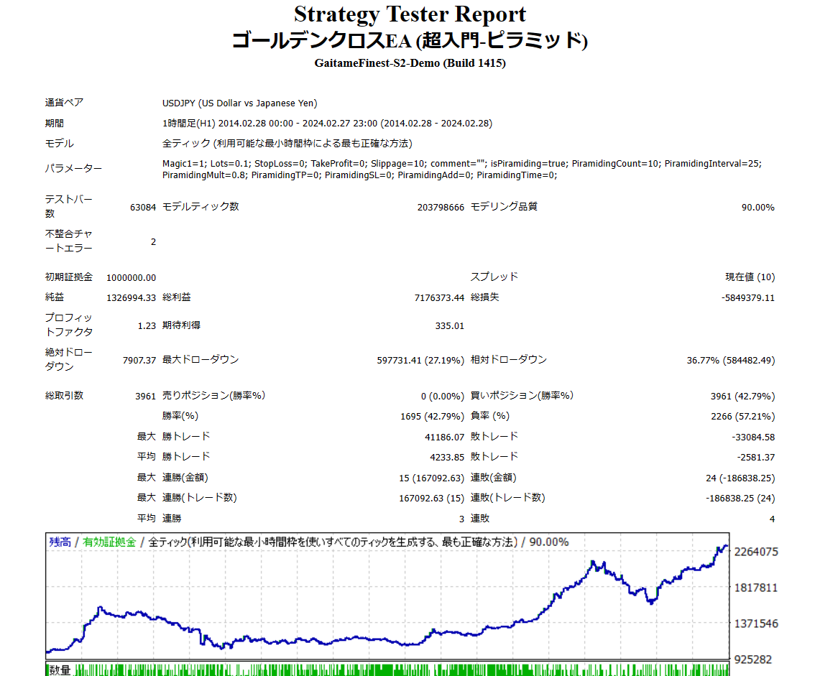
Task: Click the PiramidingMult=0.8 parameters line
Action: (359, 175)
